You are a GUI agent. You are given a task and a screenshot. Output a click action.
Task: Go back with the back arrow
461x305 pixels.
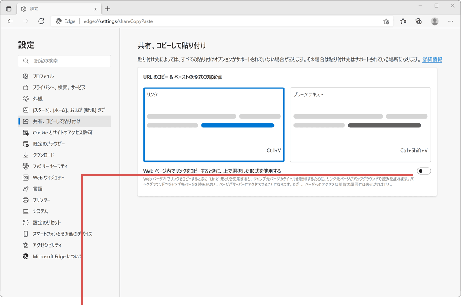[10, 21]
